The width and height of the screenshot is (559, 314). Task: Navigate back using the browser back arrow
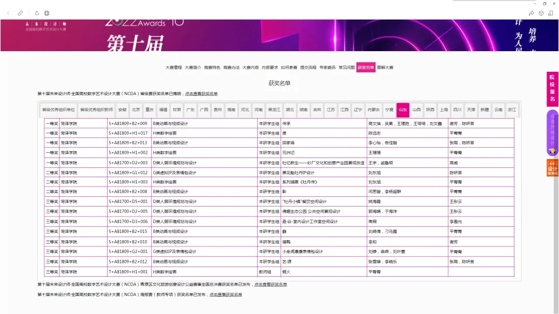[8, 13]
